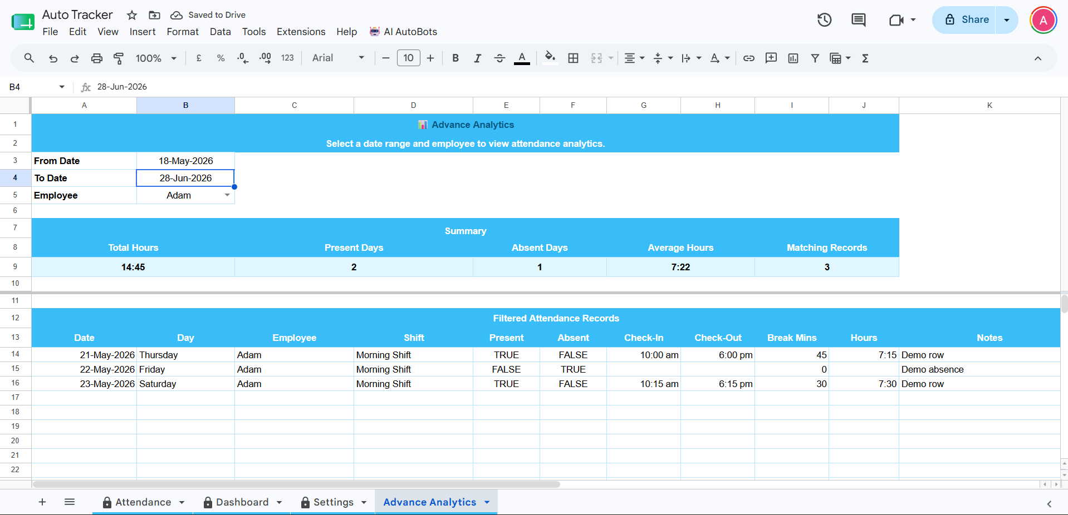Open the comments panel icon
Screen dimensions: 1068x515
coord(859,20)
